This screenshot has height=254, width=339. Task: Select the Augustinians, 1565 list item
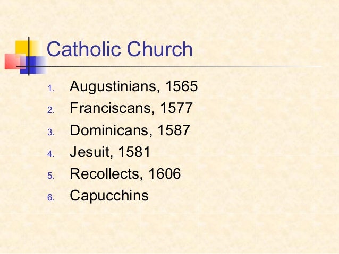pyautogui.click(x=133, y=86)
